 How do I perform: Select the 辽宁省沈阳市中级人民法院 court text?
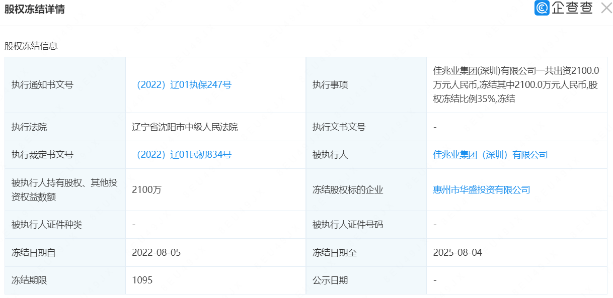[x=185, y=127]
